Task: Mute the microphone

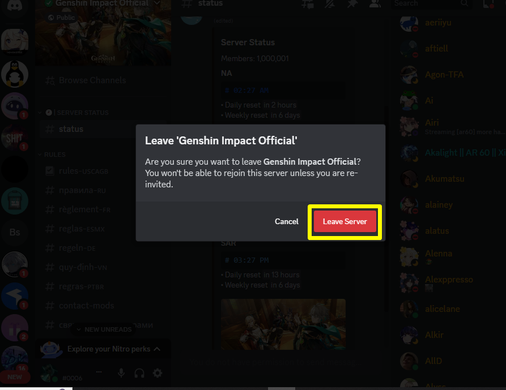Action: tap(121, 373)
